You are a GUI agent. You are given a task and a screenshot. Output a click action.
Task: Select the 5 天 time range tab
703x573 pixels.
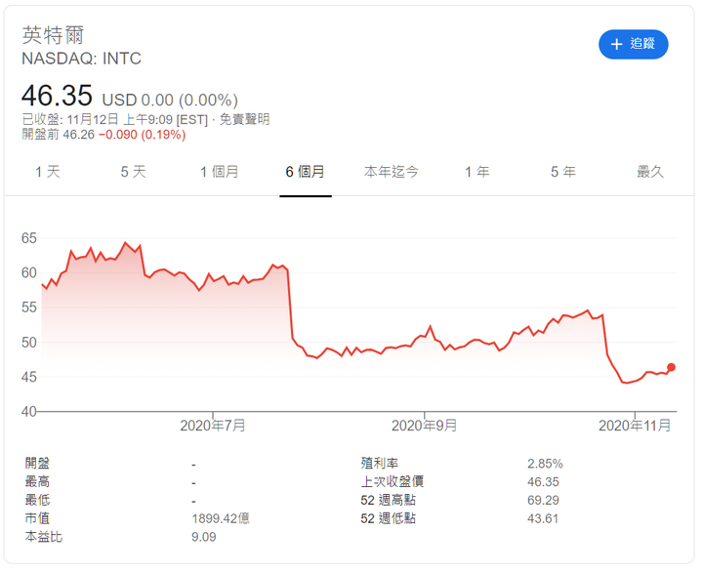click(x=133, y=172)
